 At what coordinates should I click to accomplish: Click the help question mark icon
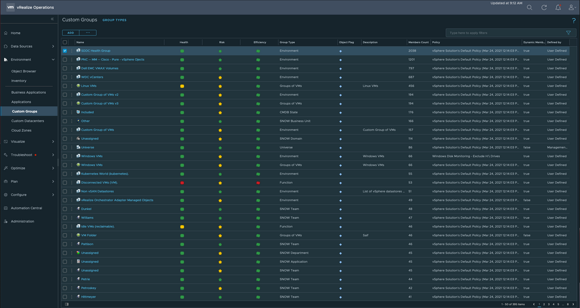tap(574, 21)
